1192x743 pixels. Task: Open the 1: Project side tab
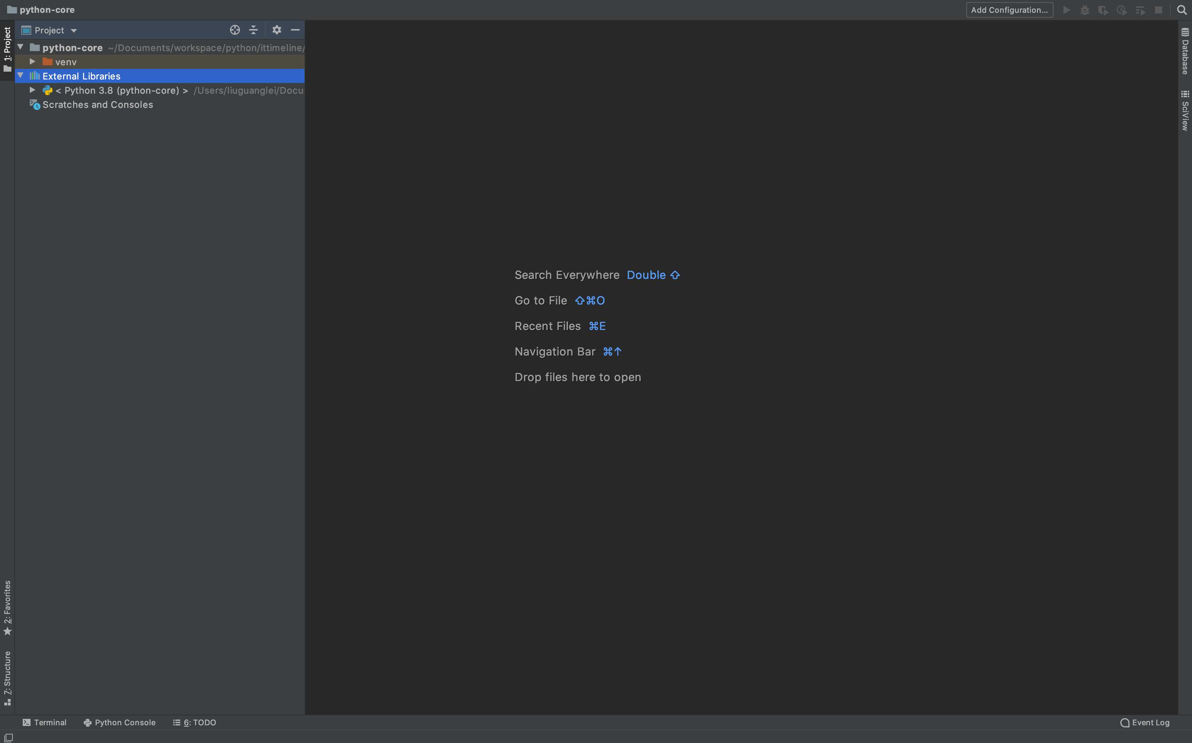pyautogui.click(x=7, y=50)
